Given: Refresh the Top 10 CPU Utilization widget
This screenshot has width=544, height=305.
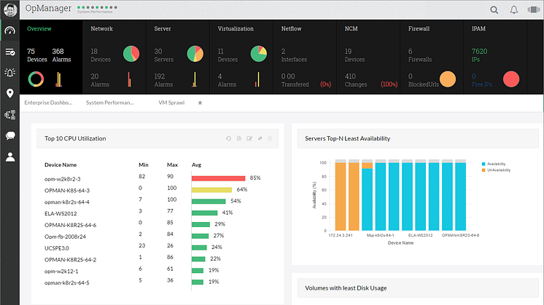Looking at the screenshot, I should (x=228, y=138).
